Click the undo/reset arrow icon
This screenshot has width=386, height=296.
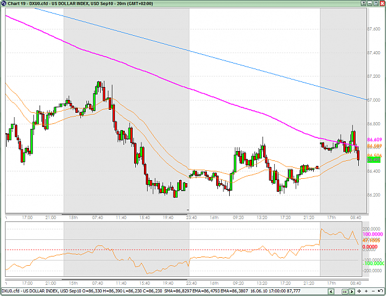tap(380, 291)
